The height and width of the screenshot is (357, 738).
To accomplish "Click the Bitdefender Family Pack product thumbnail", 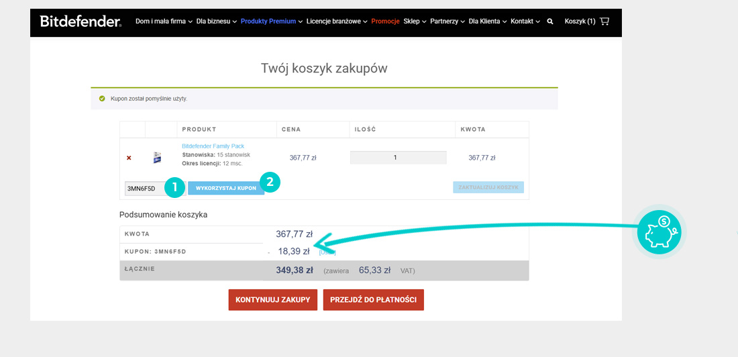I will point(158,158).
